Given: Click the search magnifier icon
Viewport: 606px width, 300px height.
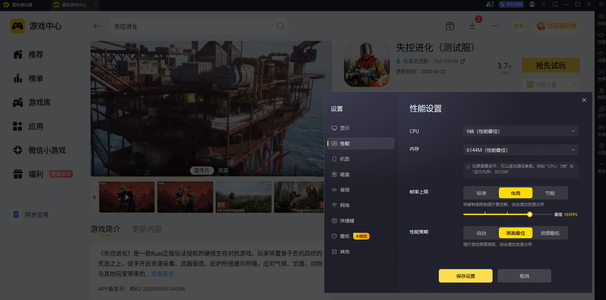Looking at the screenshot, I should [280, 26].
